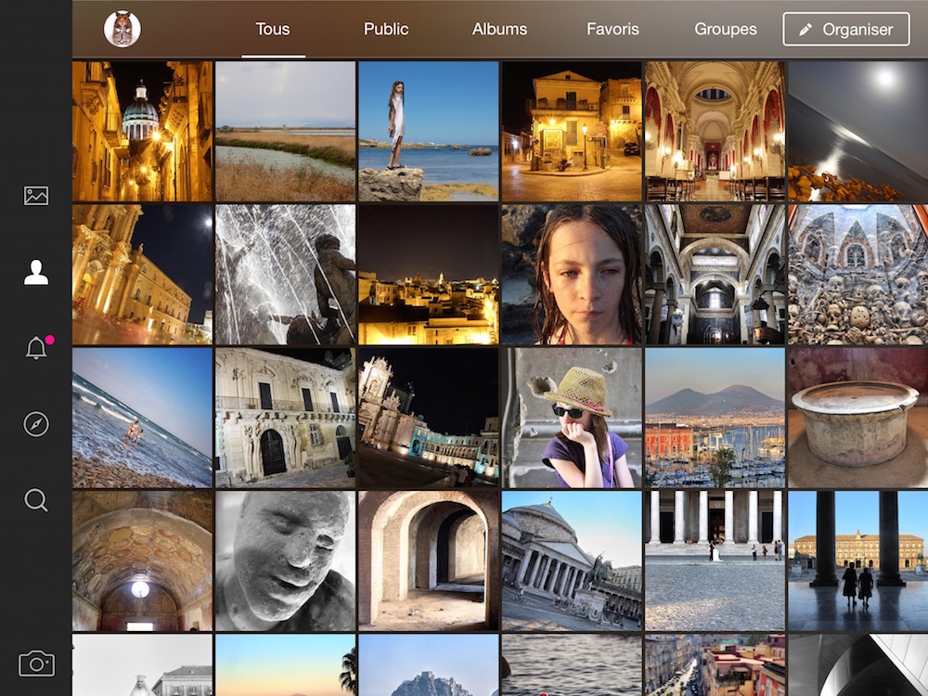Open the Favoris tab
928x696 pixels.
tap(612, 29)
